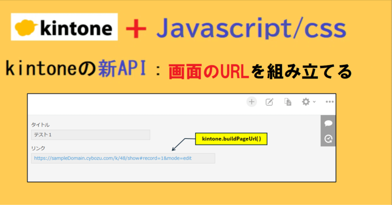This screenshot has height=205, width=392.
Task: Click the 画面のURL red heading text
Action: point(208,72)
